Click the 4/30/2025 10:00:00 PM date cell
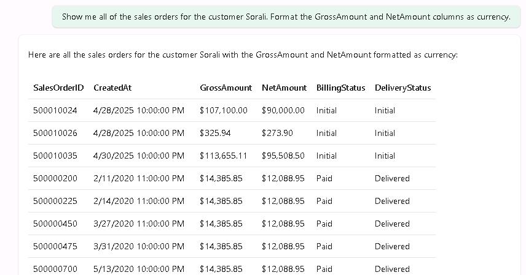This screenshot has height=275, width=526. pos(139,156)
